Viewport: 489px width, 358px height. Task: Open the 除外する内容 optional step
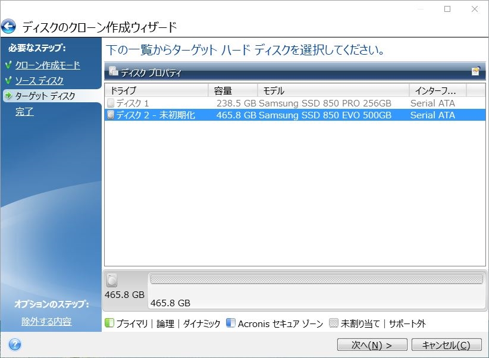[46, 321]
